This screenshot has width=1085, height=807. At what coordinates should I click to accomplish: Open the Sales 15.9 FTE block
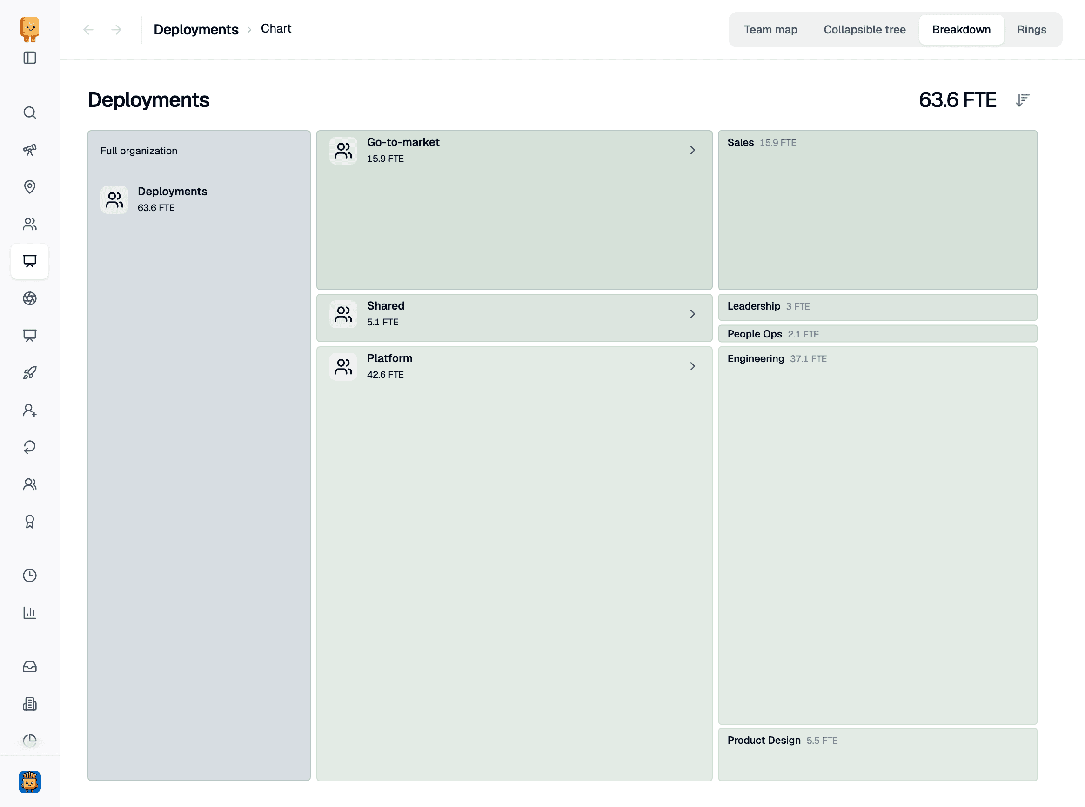(x=877, y=210)
